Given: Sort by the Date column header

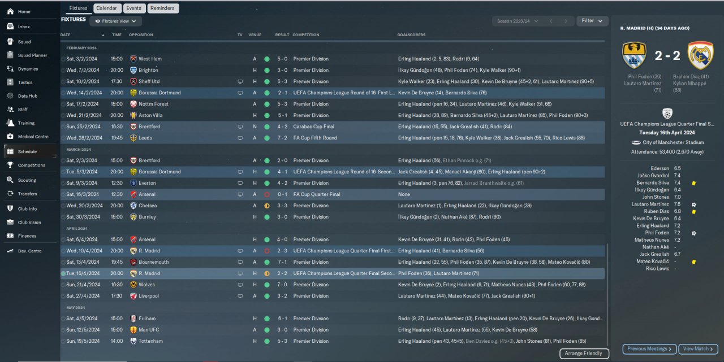Looking at the screenshot, I should click(x=66, y=35).
